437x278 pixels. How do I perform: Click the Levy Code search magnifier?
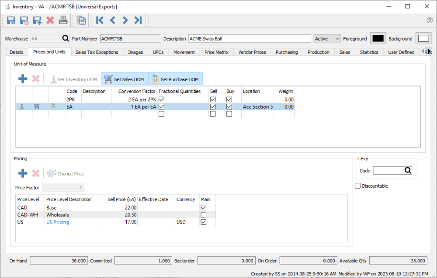click(408, 170)
